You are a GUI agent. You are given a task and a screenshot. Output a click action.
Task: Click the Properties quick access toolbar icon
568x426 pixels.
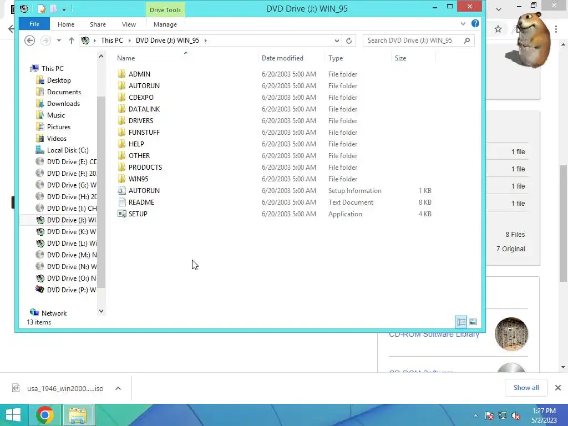pos(42,9)
